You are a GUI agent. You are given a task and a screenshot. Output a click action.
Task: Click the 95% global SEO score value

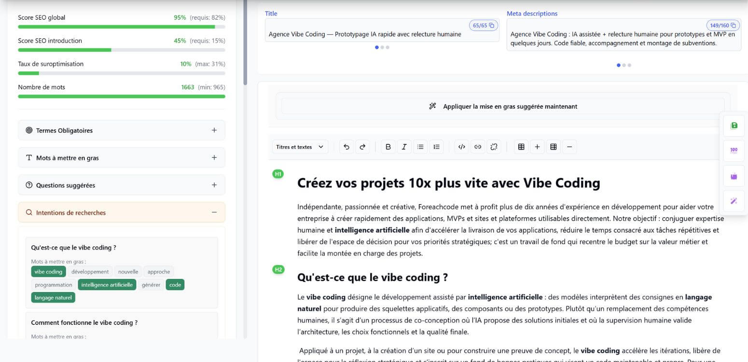tap(180, 17)
